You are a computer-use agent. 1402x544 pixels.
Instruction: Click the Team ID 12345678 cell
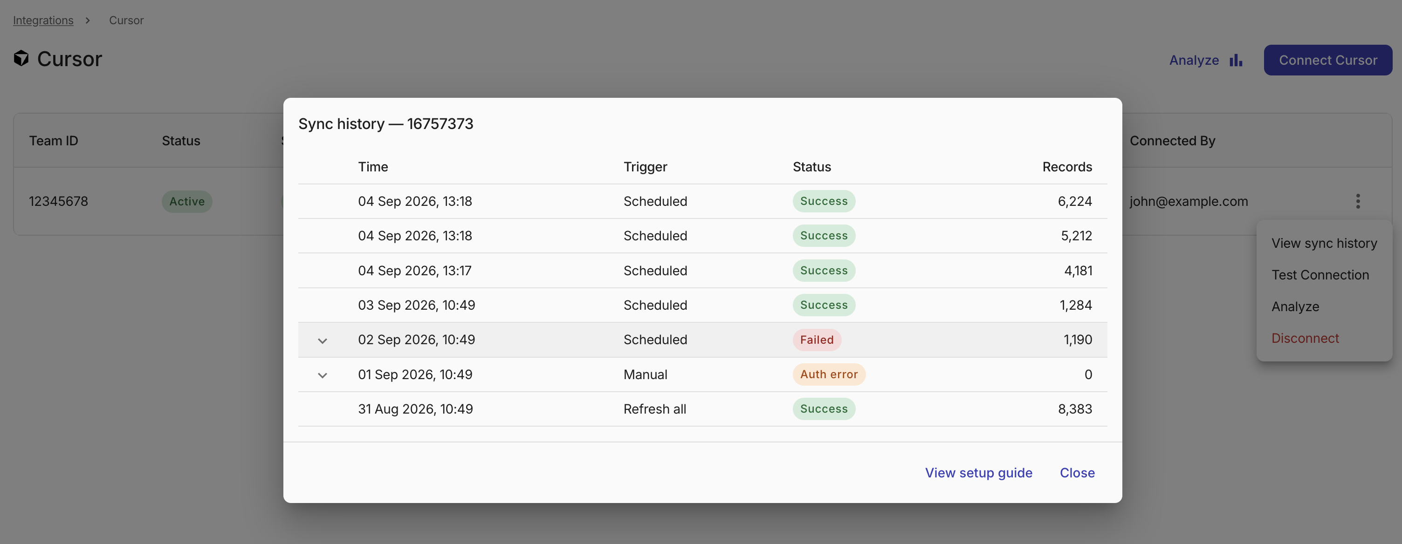[58, 201]
